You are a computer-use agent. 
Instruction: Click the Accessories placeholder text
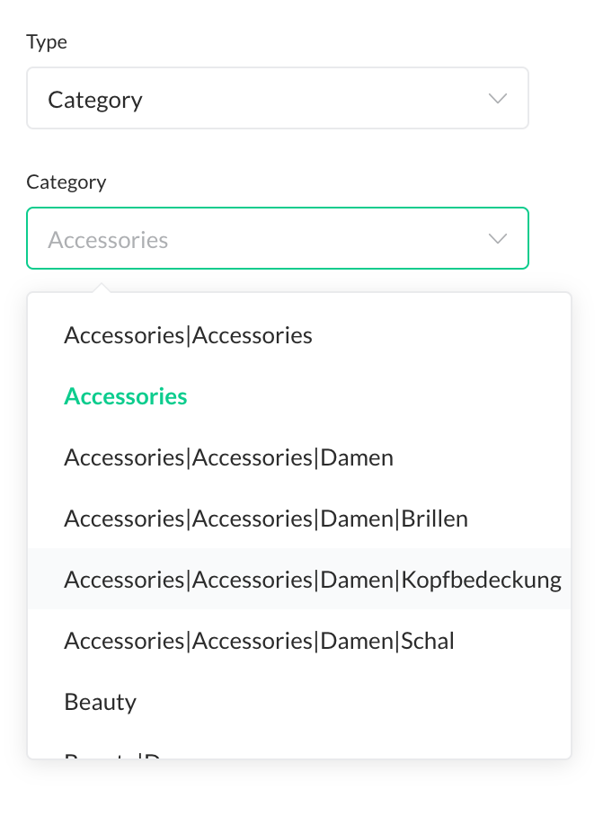point(108,240)
